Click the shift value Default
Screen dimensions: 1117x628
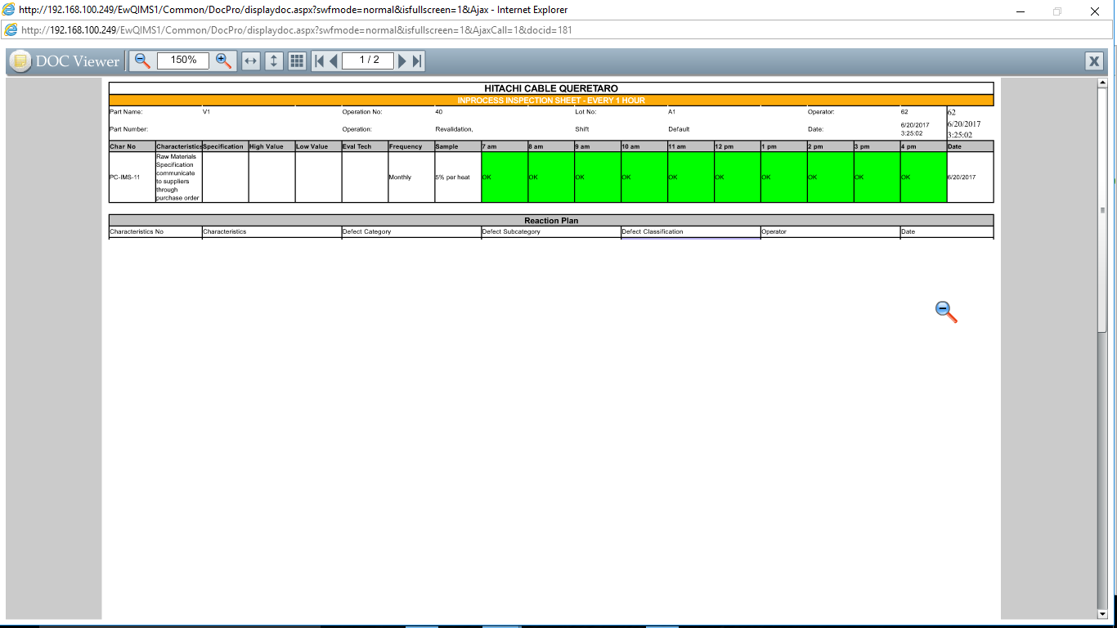click(x=679, y=129)
